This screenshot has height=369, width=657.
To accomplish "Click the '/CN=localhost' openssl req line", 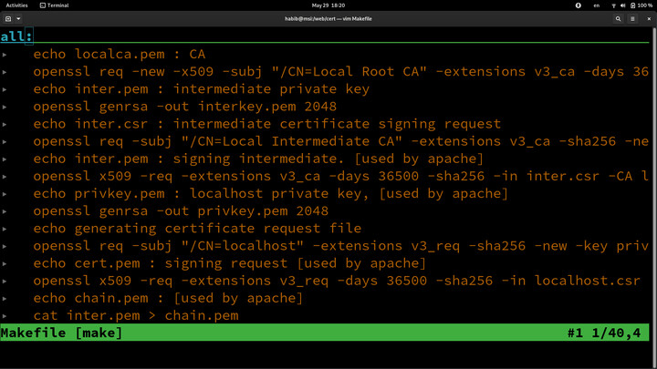I will pyautogui.click(x=341, y=246).
